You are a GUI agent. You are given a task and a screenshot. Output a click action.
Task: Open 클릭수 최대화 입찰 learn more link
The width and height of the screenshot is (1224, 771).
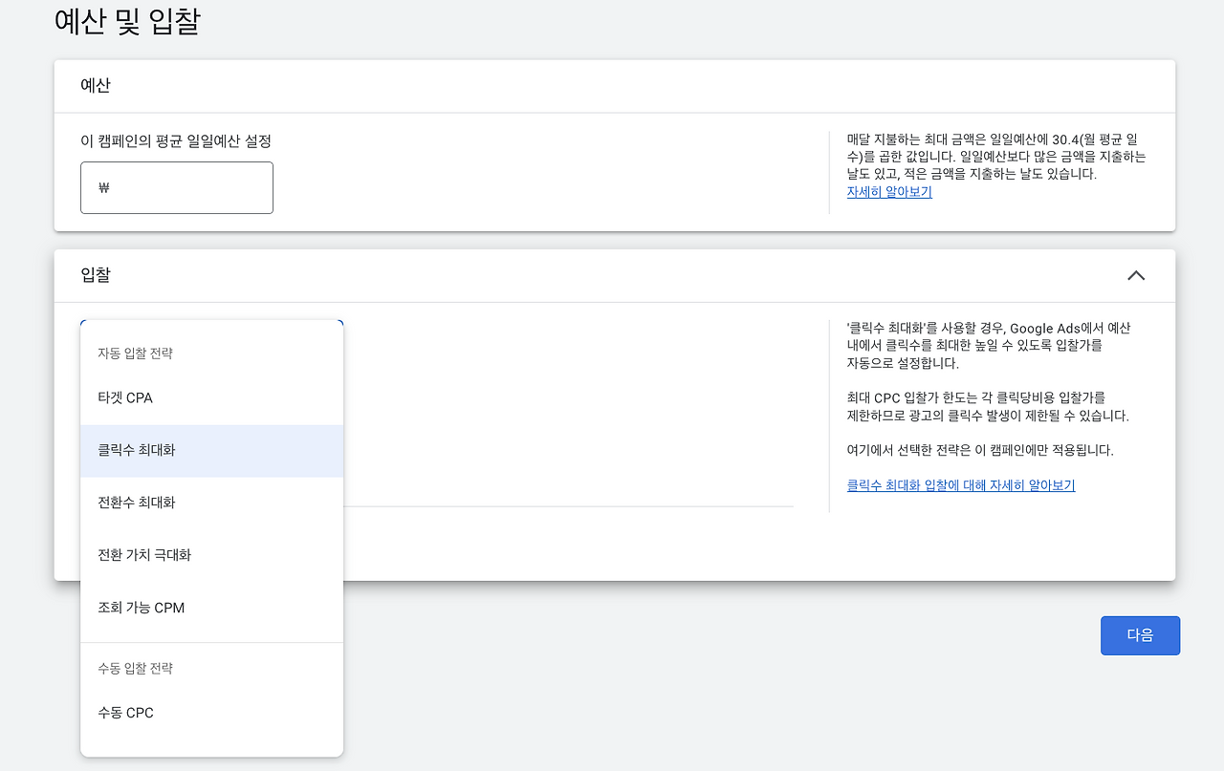960,484
